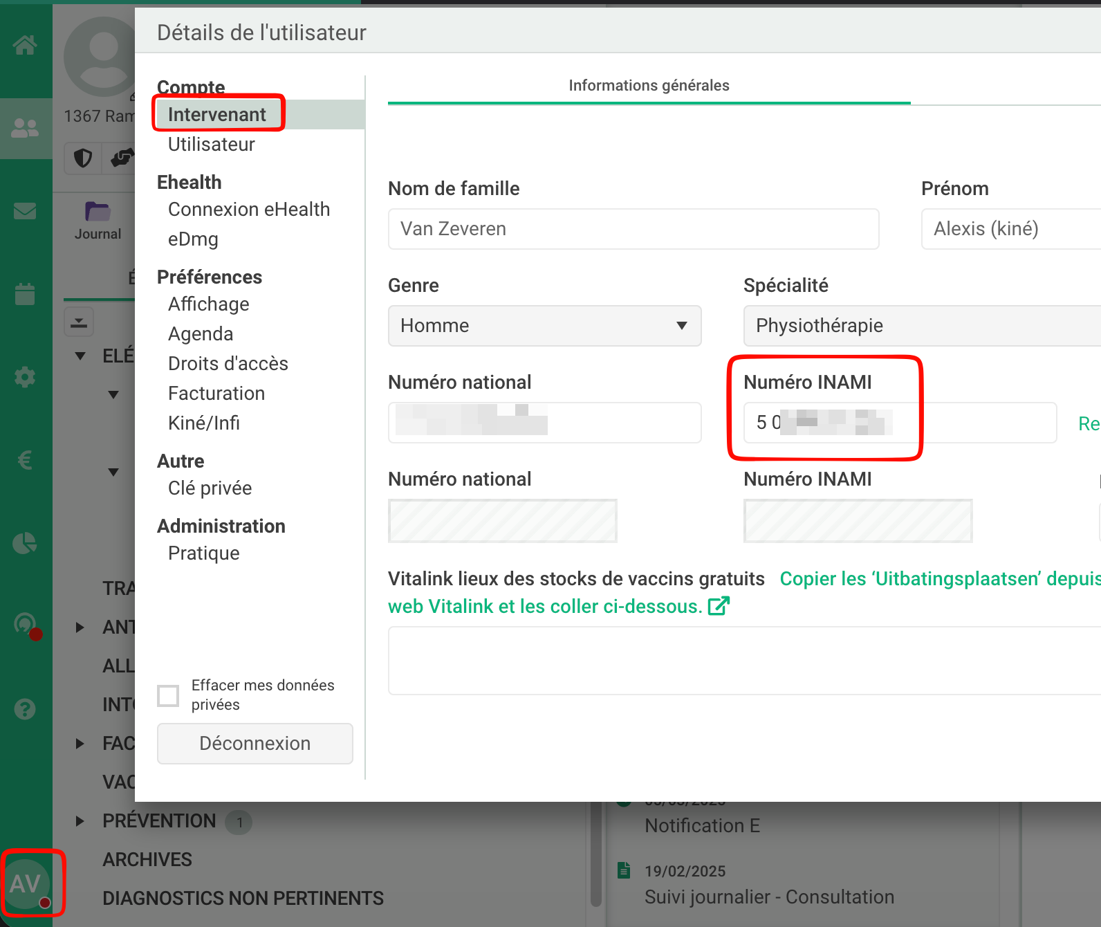
Task: Open the calendar agenda icon
Action: pos(25,294)
